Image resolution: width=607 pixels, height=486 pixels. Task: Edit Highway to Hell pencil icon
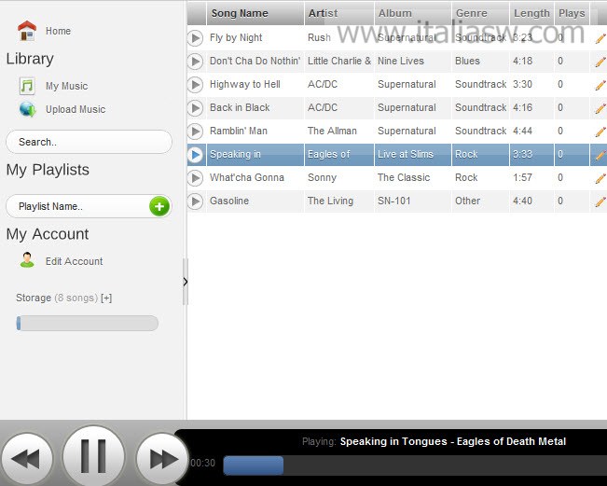point(600,85)
